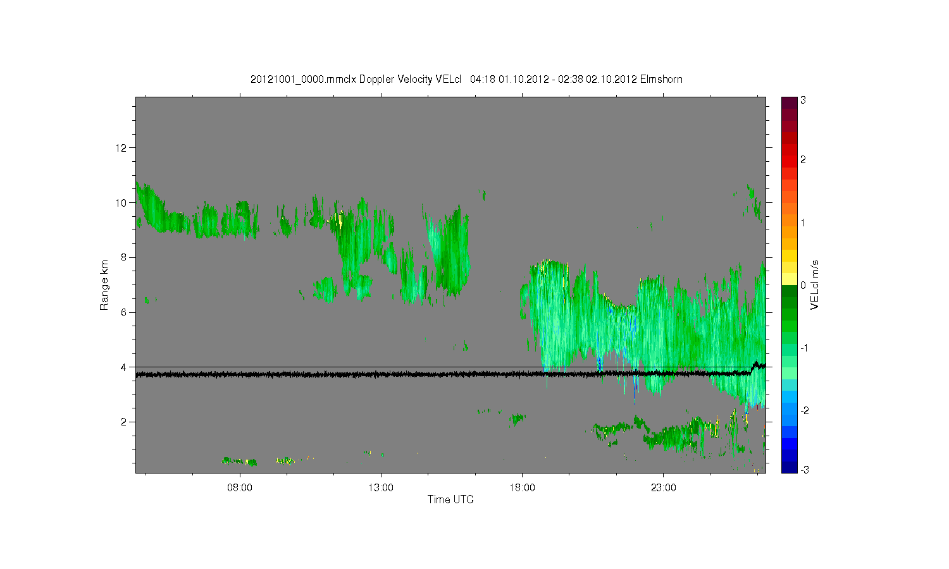Image resolution: width=949 pixels, height=569 pixels.
Task: Click the colorbar label 3 at the top
Action: pyautogui.click(x=803, y=101)
